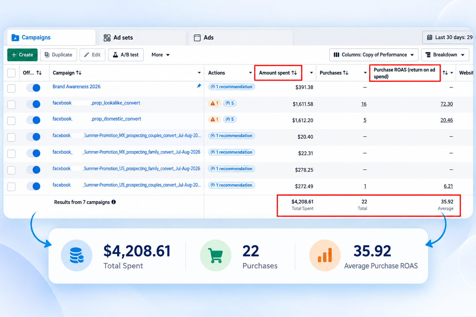This screenshot has width=476, height=317.
Task: Click the green Create button
Action: [x=22, y=55]
